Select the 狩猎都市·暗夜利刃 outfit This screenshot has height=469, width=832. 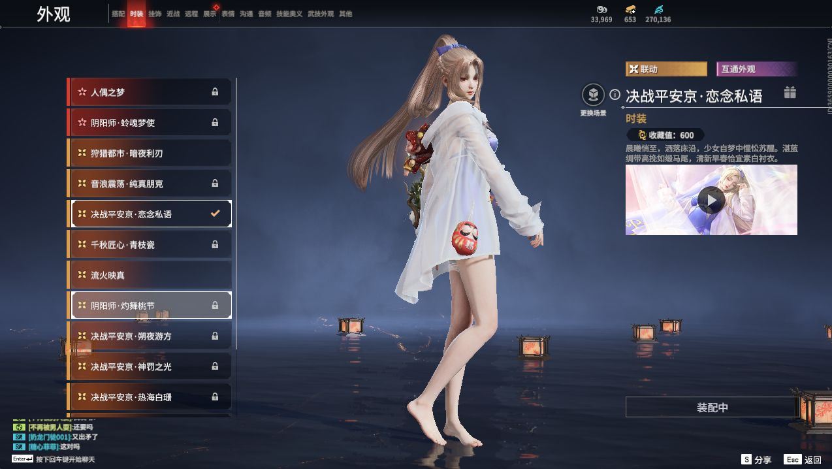tap(150, 153)
